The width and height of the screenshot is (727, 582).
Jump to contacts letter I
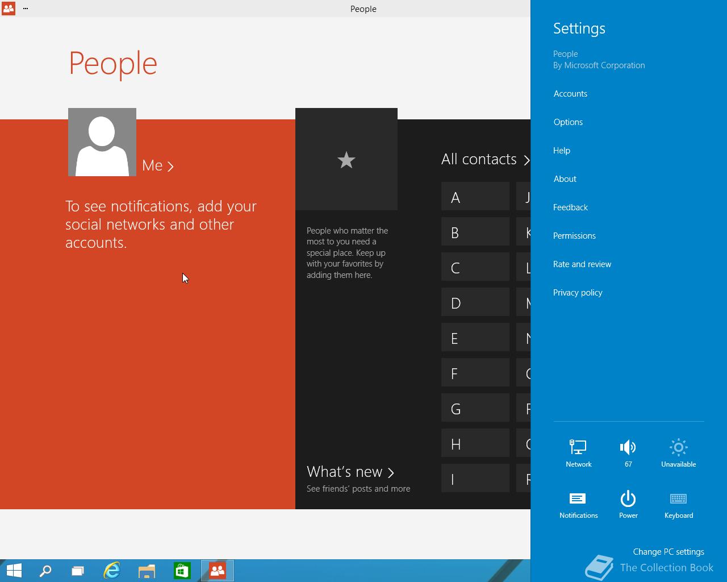pos(475,479)
